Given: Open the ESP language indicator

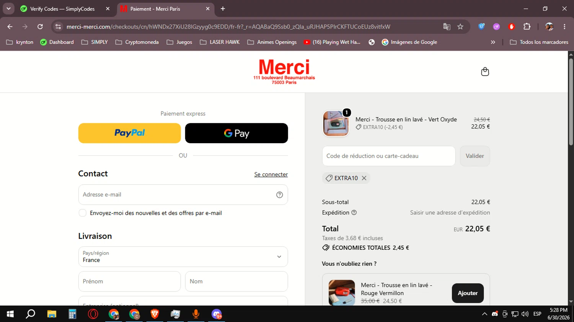Looking at the screenshot, I should [537, 314].
